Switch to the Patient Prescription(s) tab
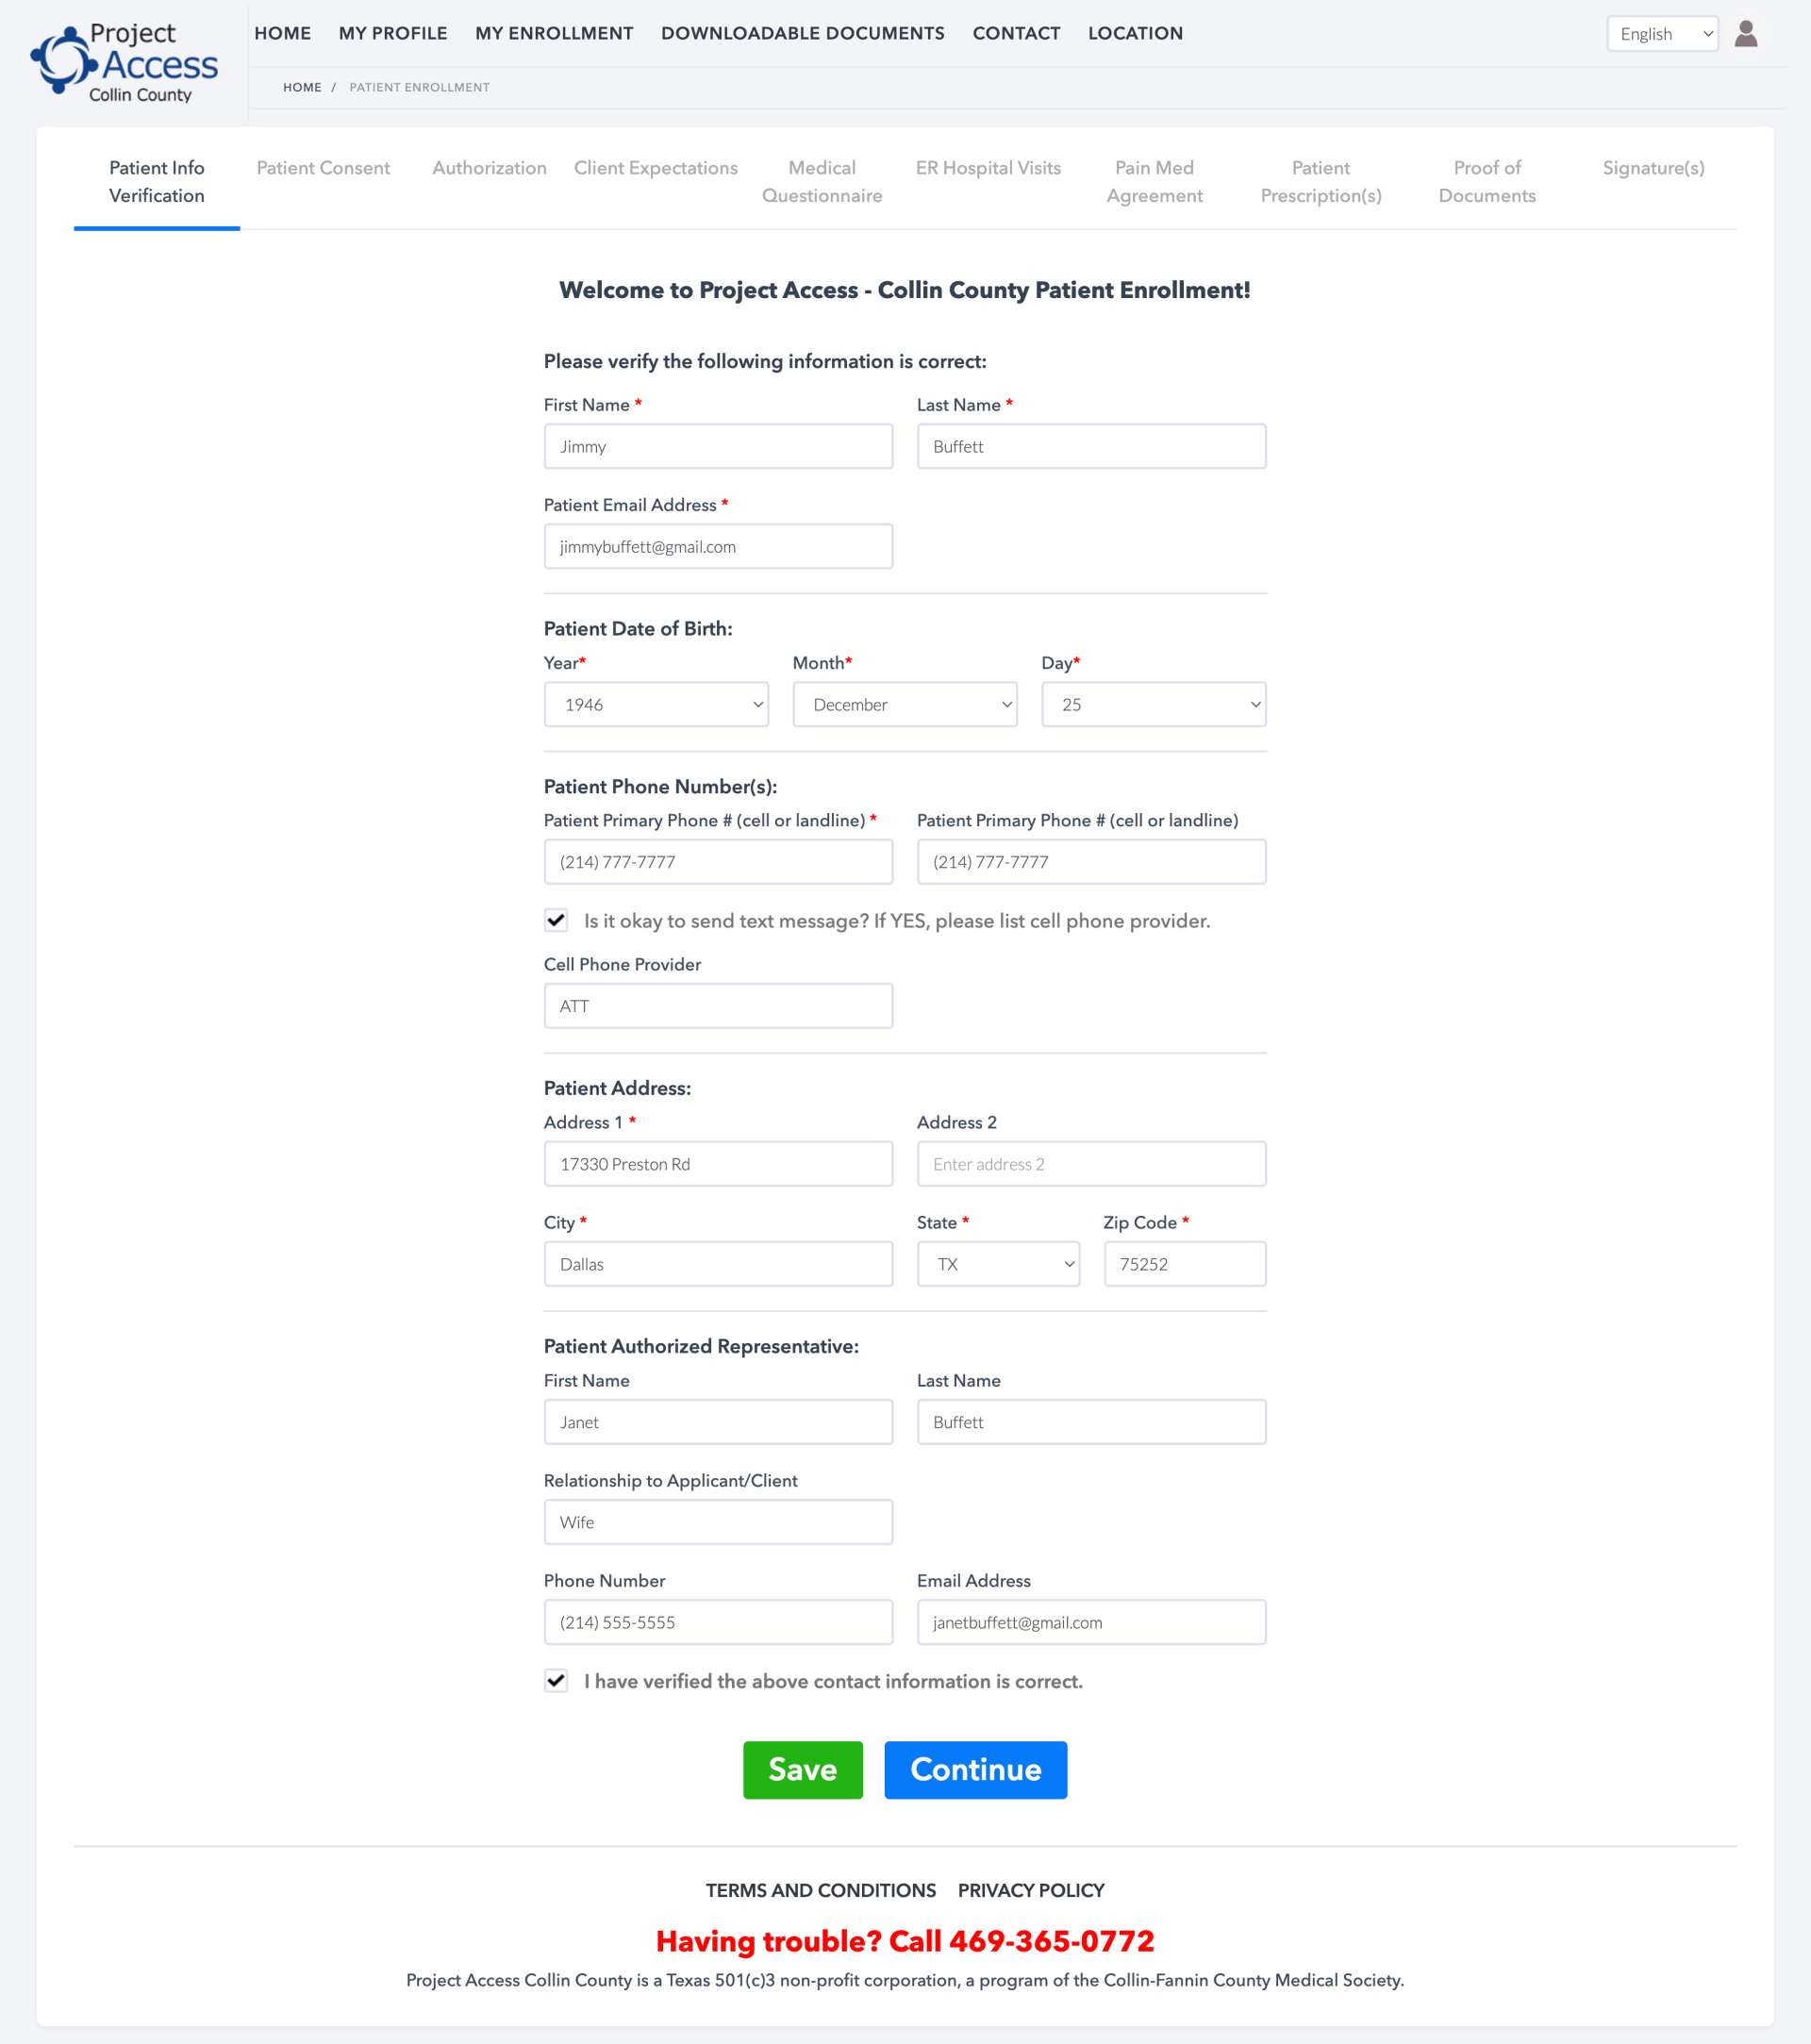Screen dimensions: 1811x2044 point(1321,182)
